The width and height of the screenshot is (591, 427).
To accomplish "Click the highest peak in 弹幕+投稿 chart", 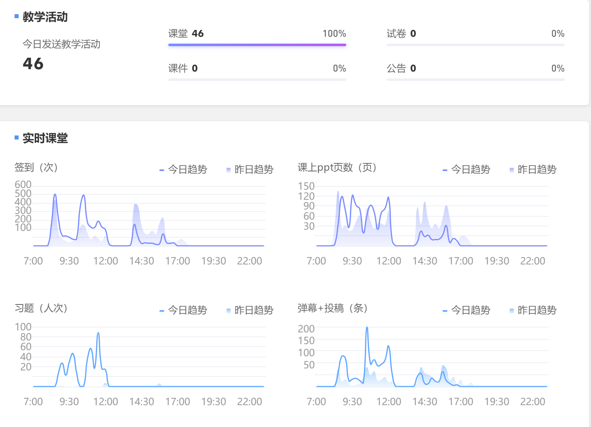I will click(x=367, y=328).
